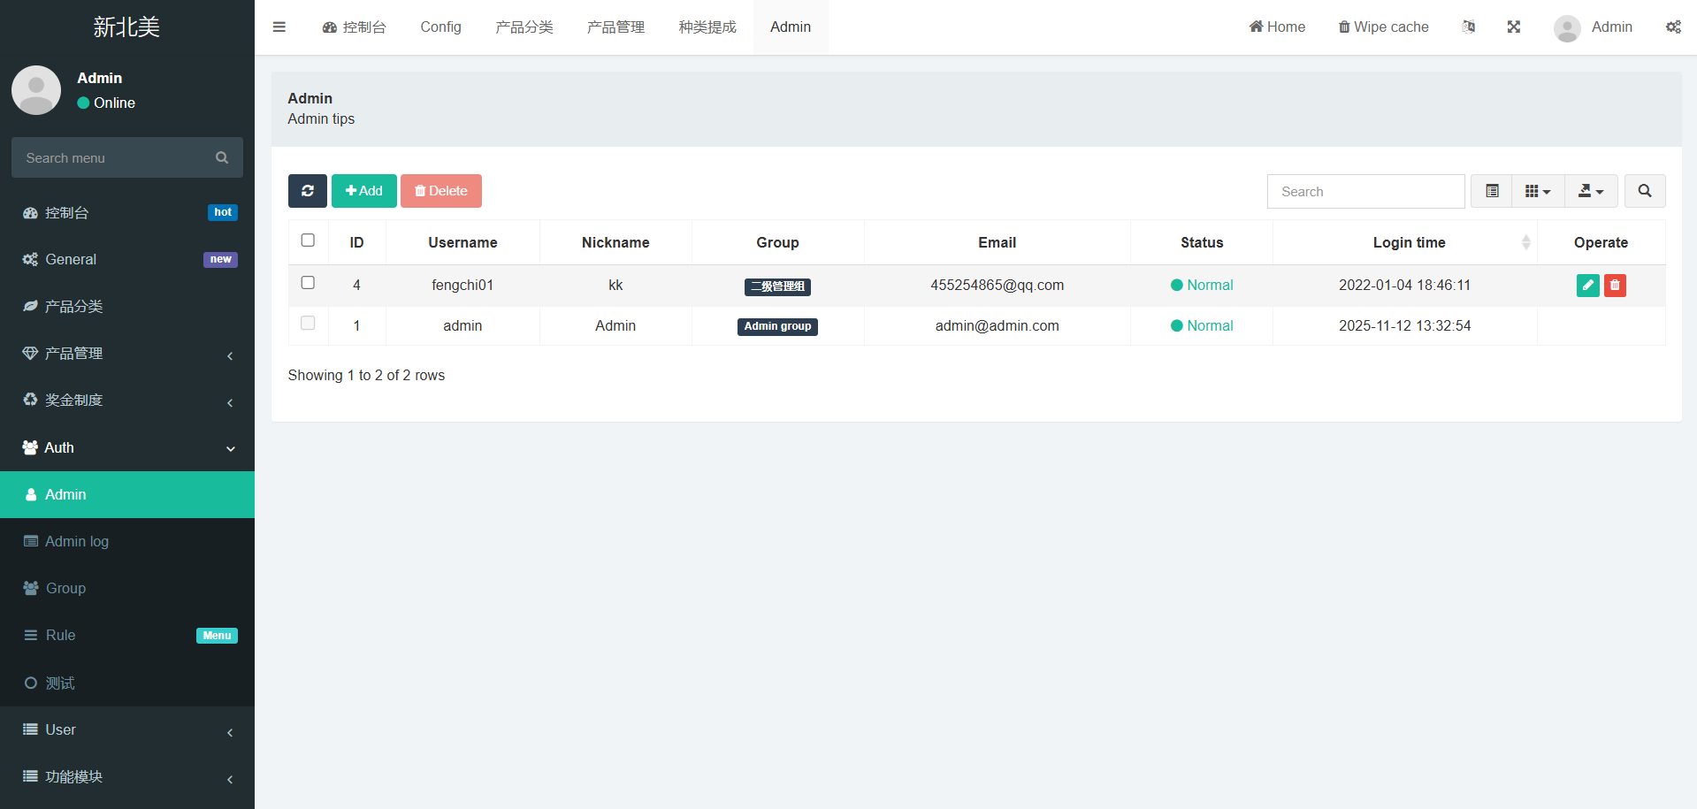
Task: Open Admin log in sidebar
Action: coord(77,541)
